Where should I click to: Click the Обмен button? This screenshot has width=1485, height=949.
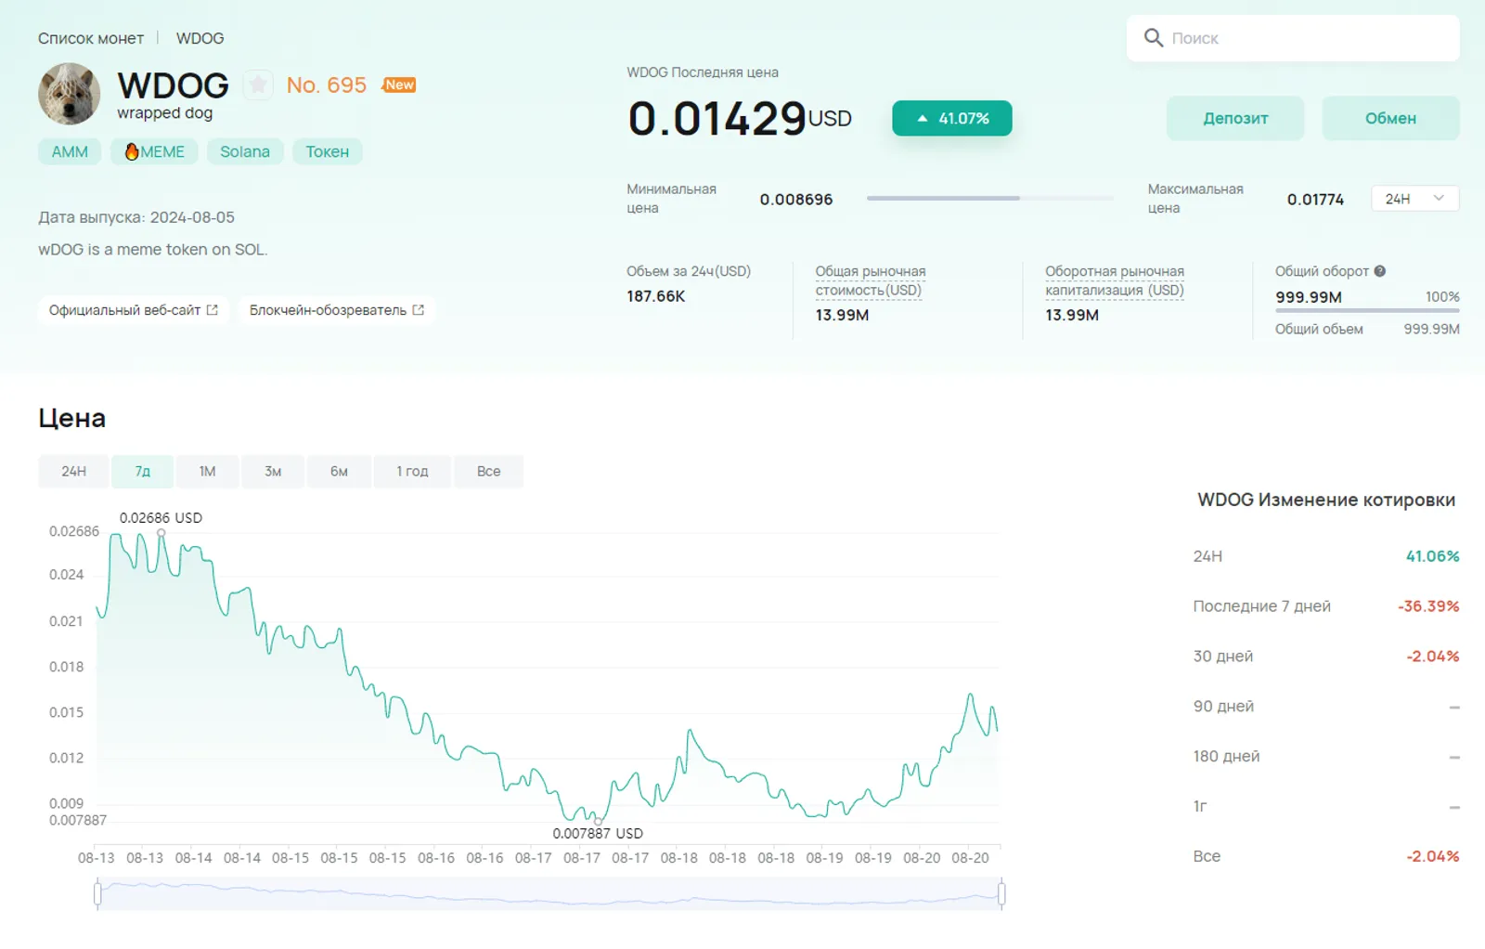(x=1390, y=119)
